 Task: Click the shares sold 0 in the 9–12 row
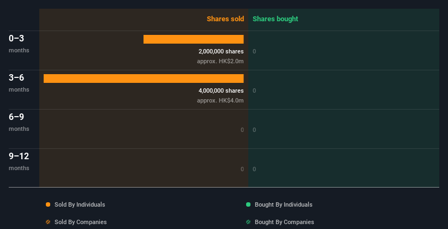click(x=242, y=170)
